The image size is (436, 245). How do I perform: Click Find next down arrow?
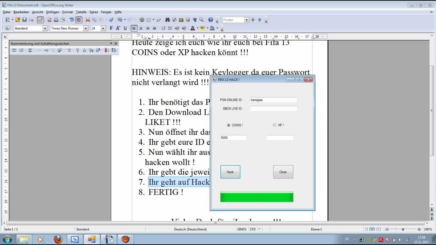tap(253, 20)
